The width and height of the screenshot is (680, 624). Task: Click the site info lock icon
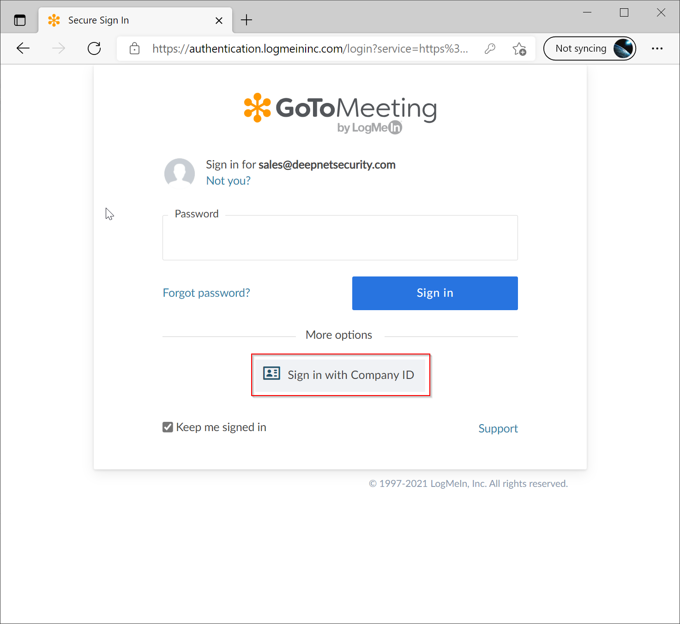click(x=135, y=48)
